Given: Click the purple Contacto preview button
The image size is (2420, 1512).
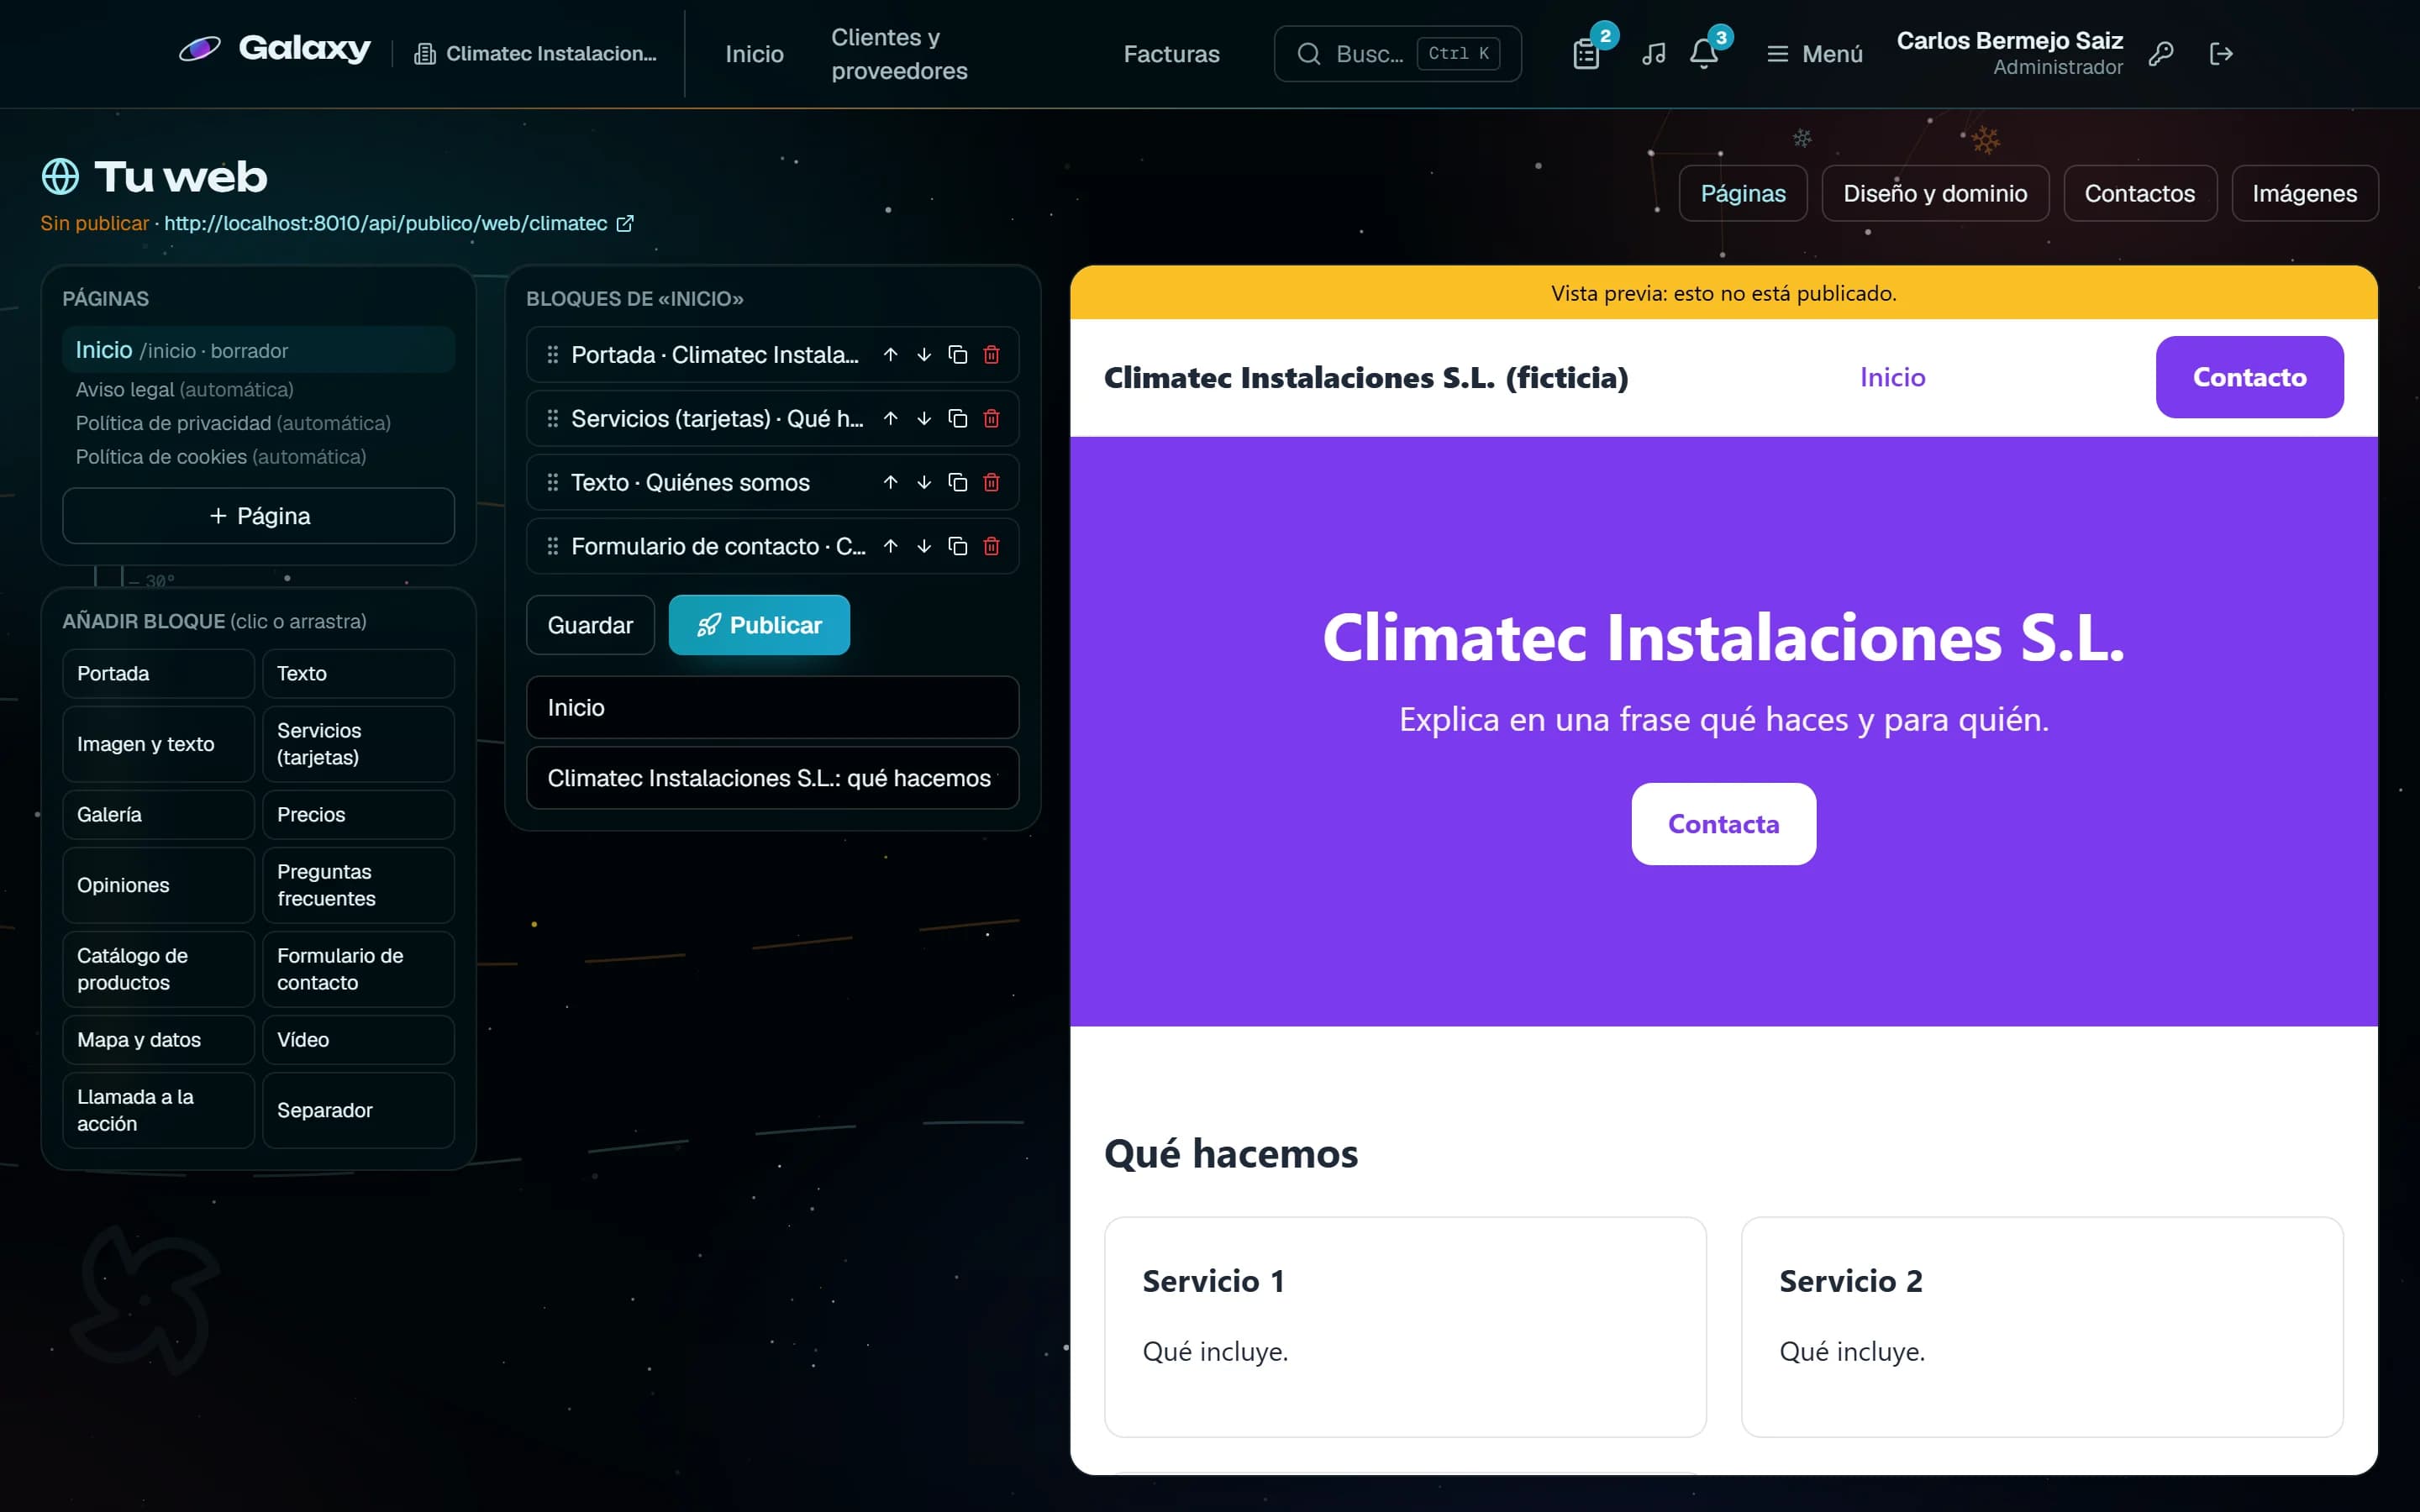Looking at the screenshot, I should (x=2249, y=377).
